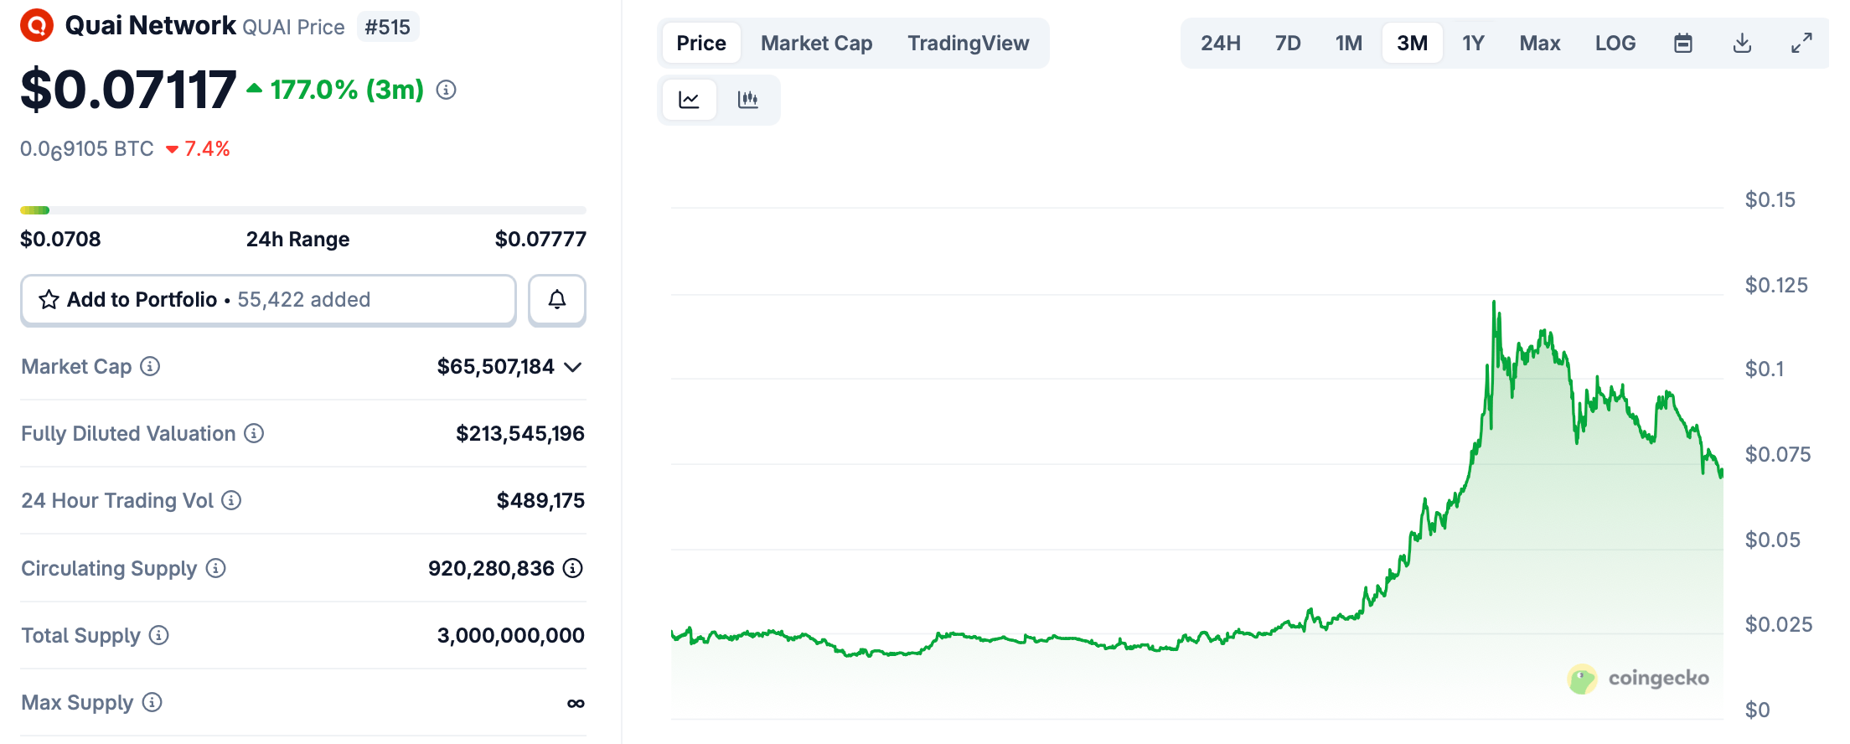The width and height of the screenshot is (1850, 744).
Task: Expand the Market Cap value chevron
Action: pyautogui.click(x=573, y=367)
